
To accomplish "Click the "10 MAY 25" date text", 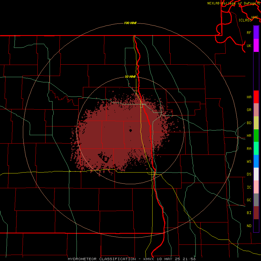I will pos(168,259).
